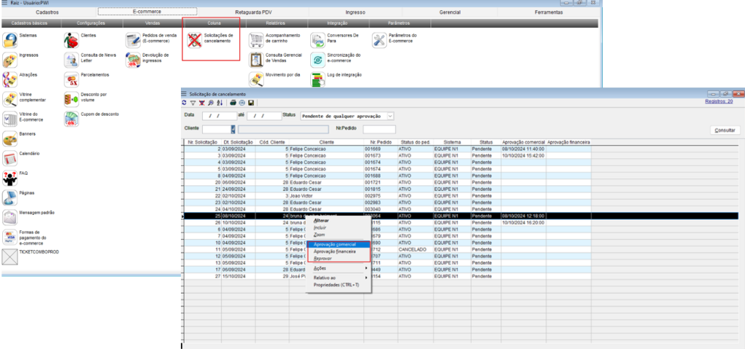Click the save (floppy disk) toolbar icon
745x349 pixels.
[x=251, y=103]
